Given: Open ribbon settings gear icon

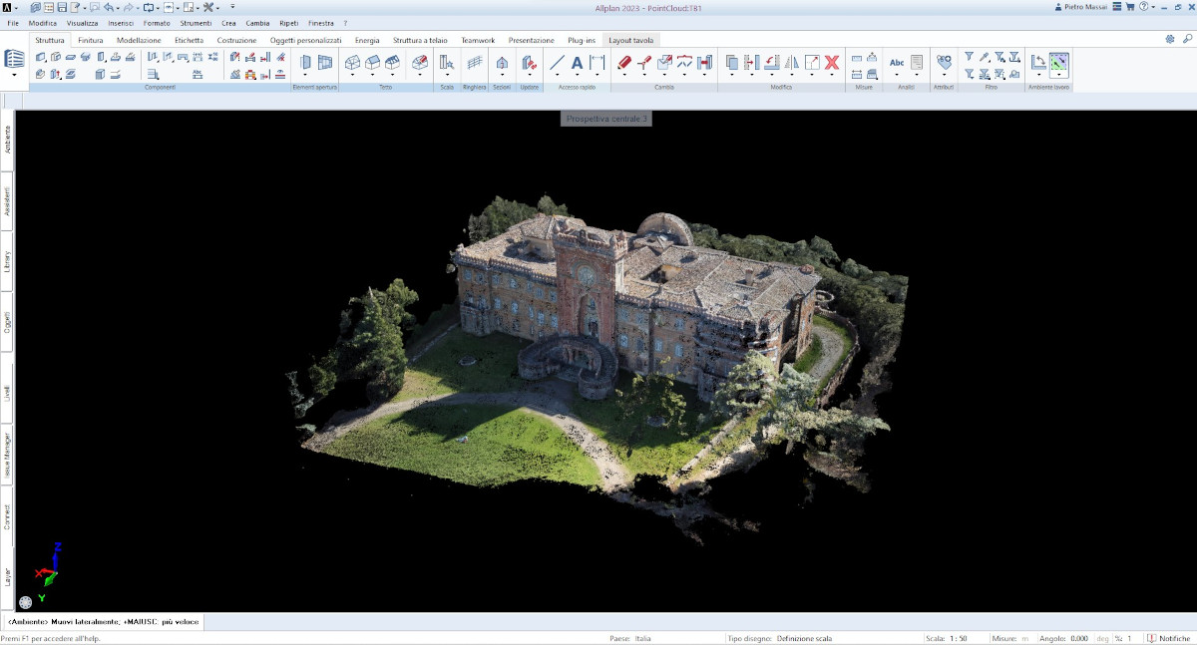Looking at the screenshot, I should (x=1170, y=40).
